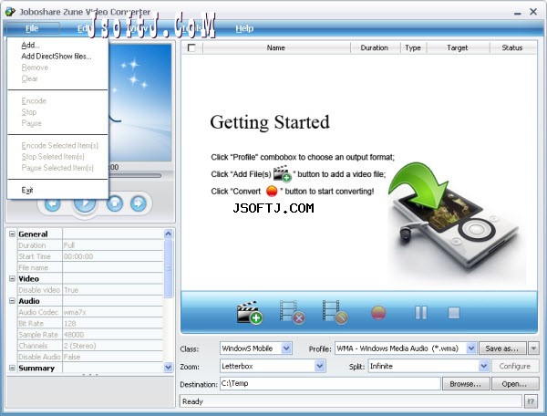The height and width of the screenshot is (416, 547).
Task: Click the Duration column header
Action: (375, 47)
